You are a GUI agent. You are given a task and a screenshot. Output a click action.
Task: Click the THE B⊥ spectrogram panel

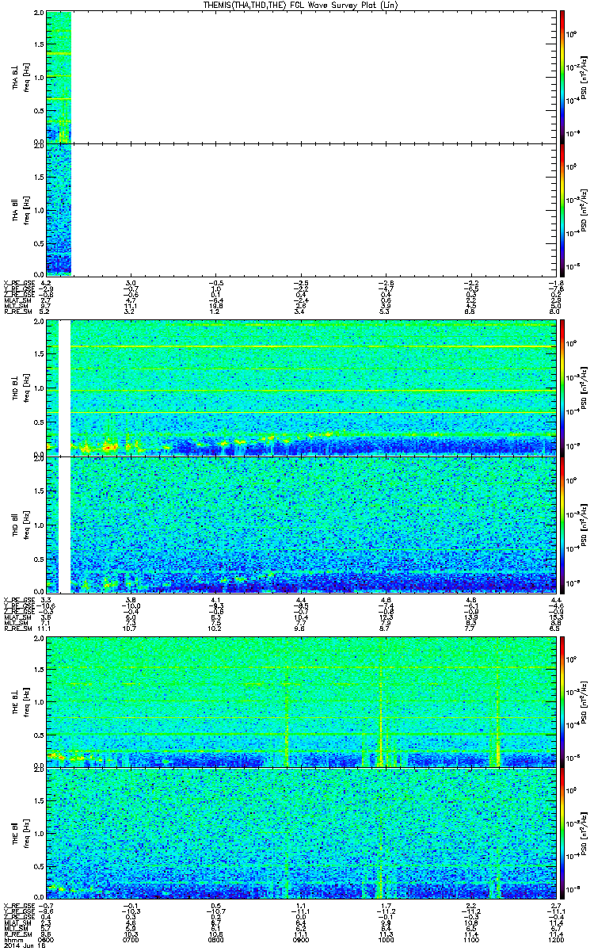(301, 701)
